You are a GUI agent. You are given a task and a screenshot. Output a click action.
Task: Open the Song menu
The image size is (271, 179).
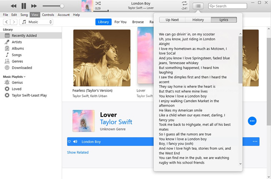24,15
